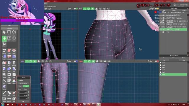Select the Extrude tool
Image resolution: width=189 pixels, height=106 pixels.
click(x=9, y=57)
